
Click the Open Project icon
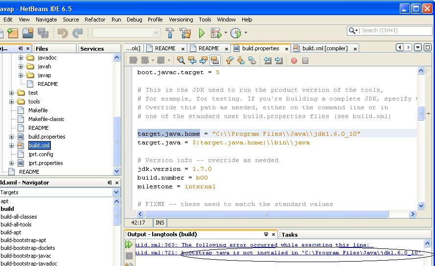click(x=27, y=33)
